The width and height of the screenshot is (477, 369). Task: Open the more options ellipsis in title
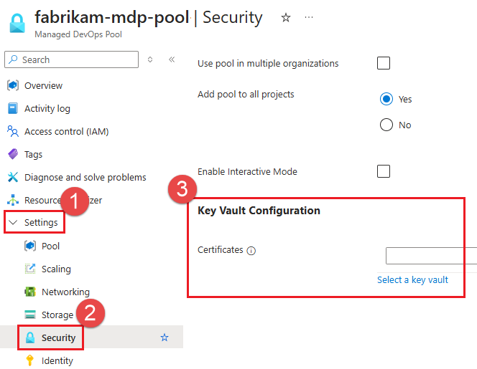309,17
